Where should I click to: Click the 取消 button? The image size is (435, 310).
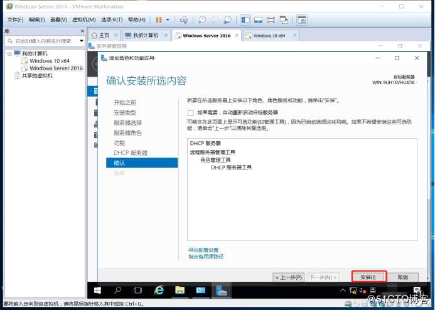(x=402, y=277)
